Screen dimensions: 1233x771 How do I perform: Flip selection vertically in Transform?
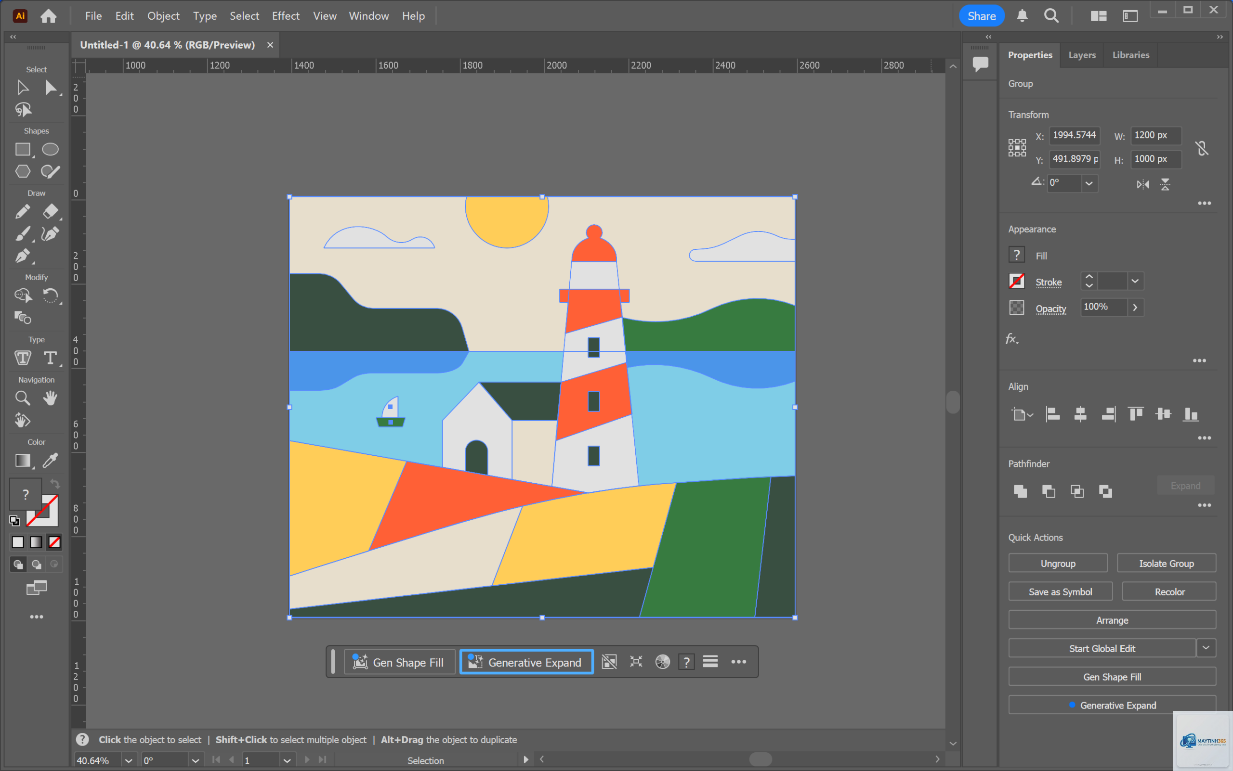point(1165,185)
